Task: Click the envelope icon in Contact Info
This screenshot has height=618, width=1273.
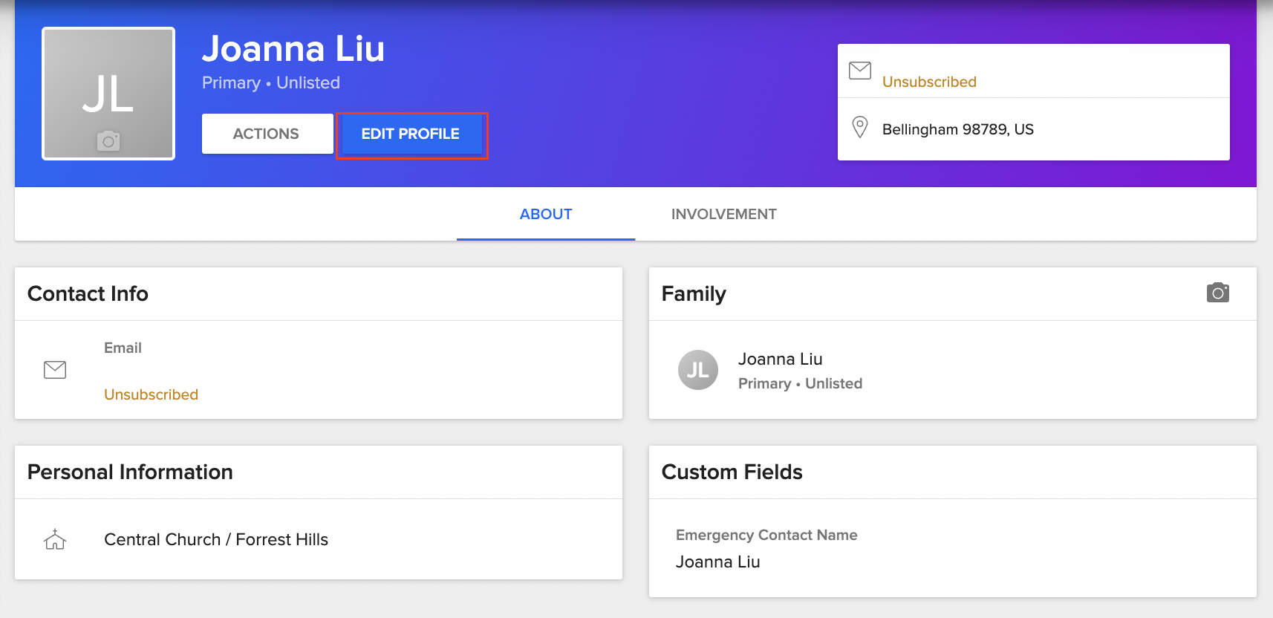Action: (x=55, y=369)
